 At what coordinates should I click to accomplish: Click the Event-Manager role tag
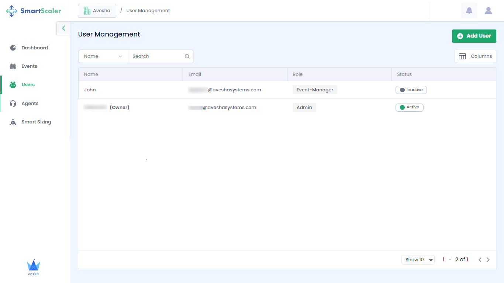coord(315,90)
